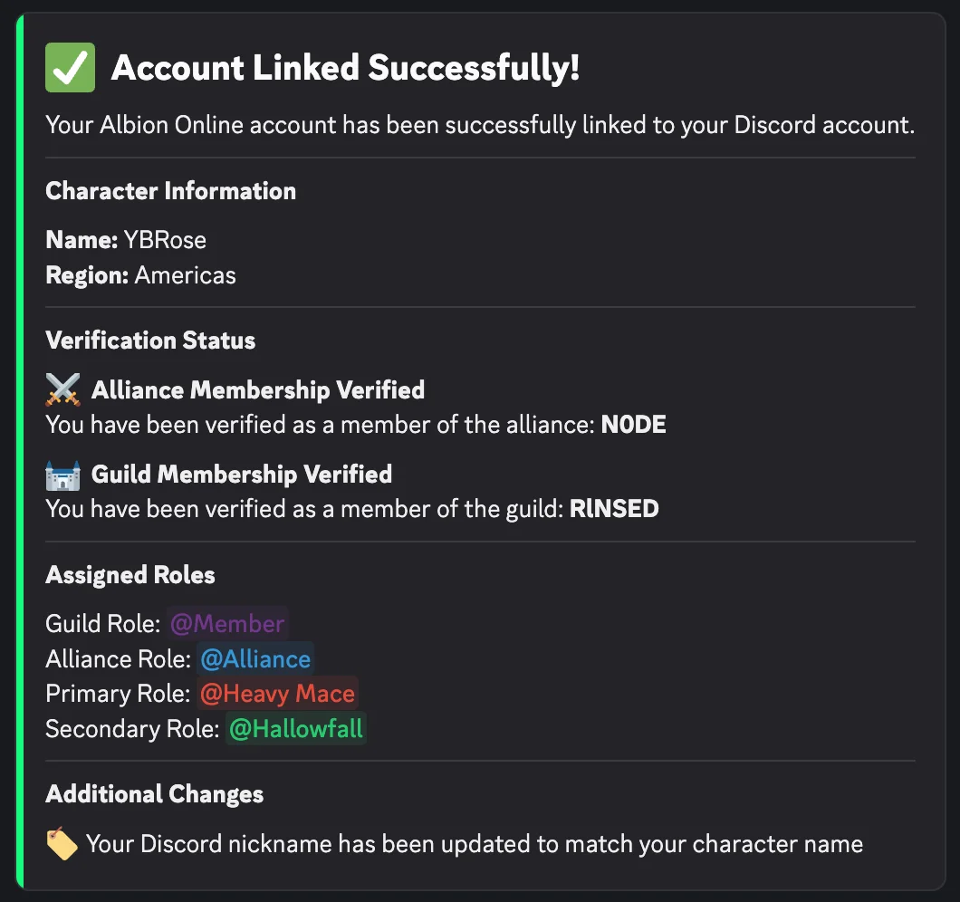960x902 pixels.
Task: Select the @Member guild role mention
Action: 227,623
